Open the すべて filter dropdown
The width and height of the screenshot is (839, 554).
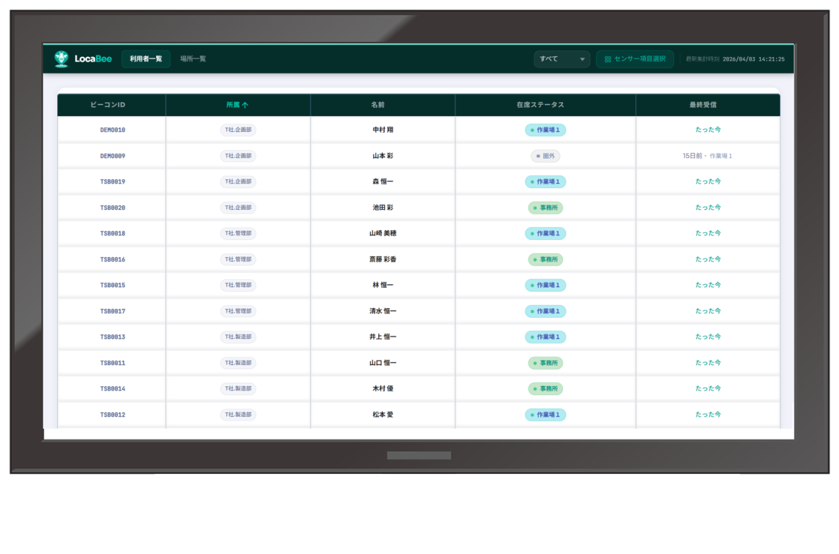pos(562,59)
